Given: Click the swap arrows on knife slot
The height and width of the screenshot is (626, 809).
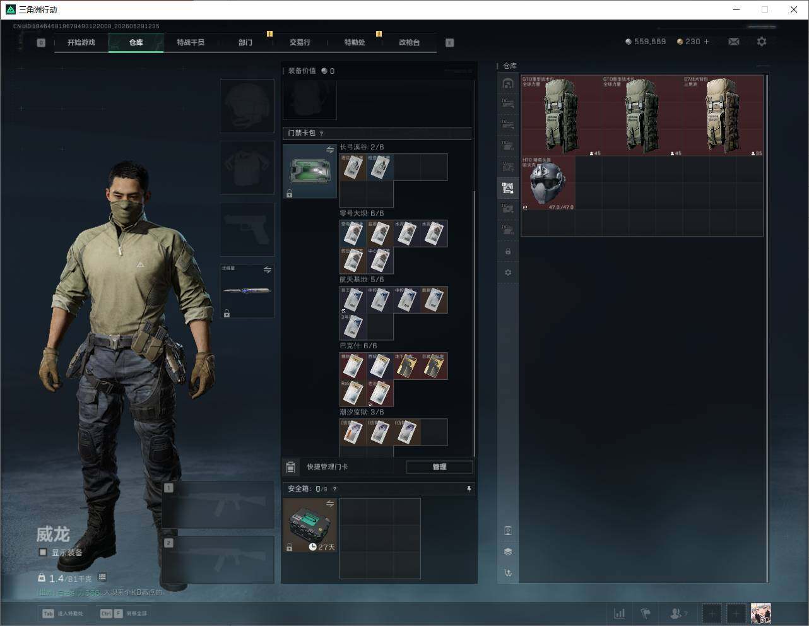Looking at the screenshot, I should (268, 269).
